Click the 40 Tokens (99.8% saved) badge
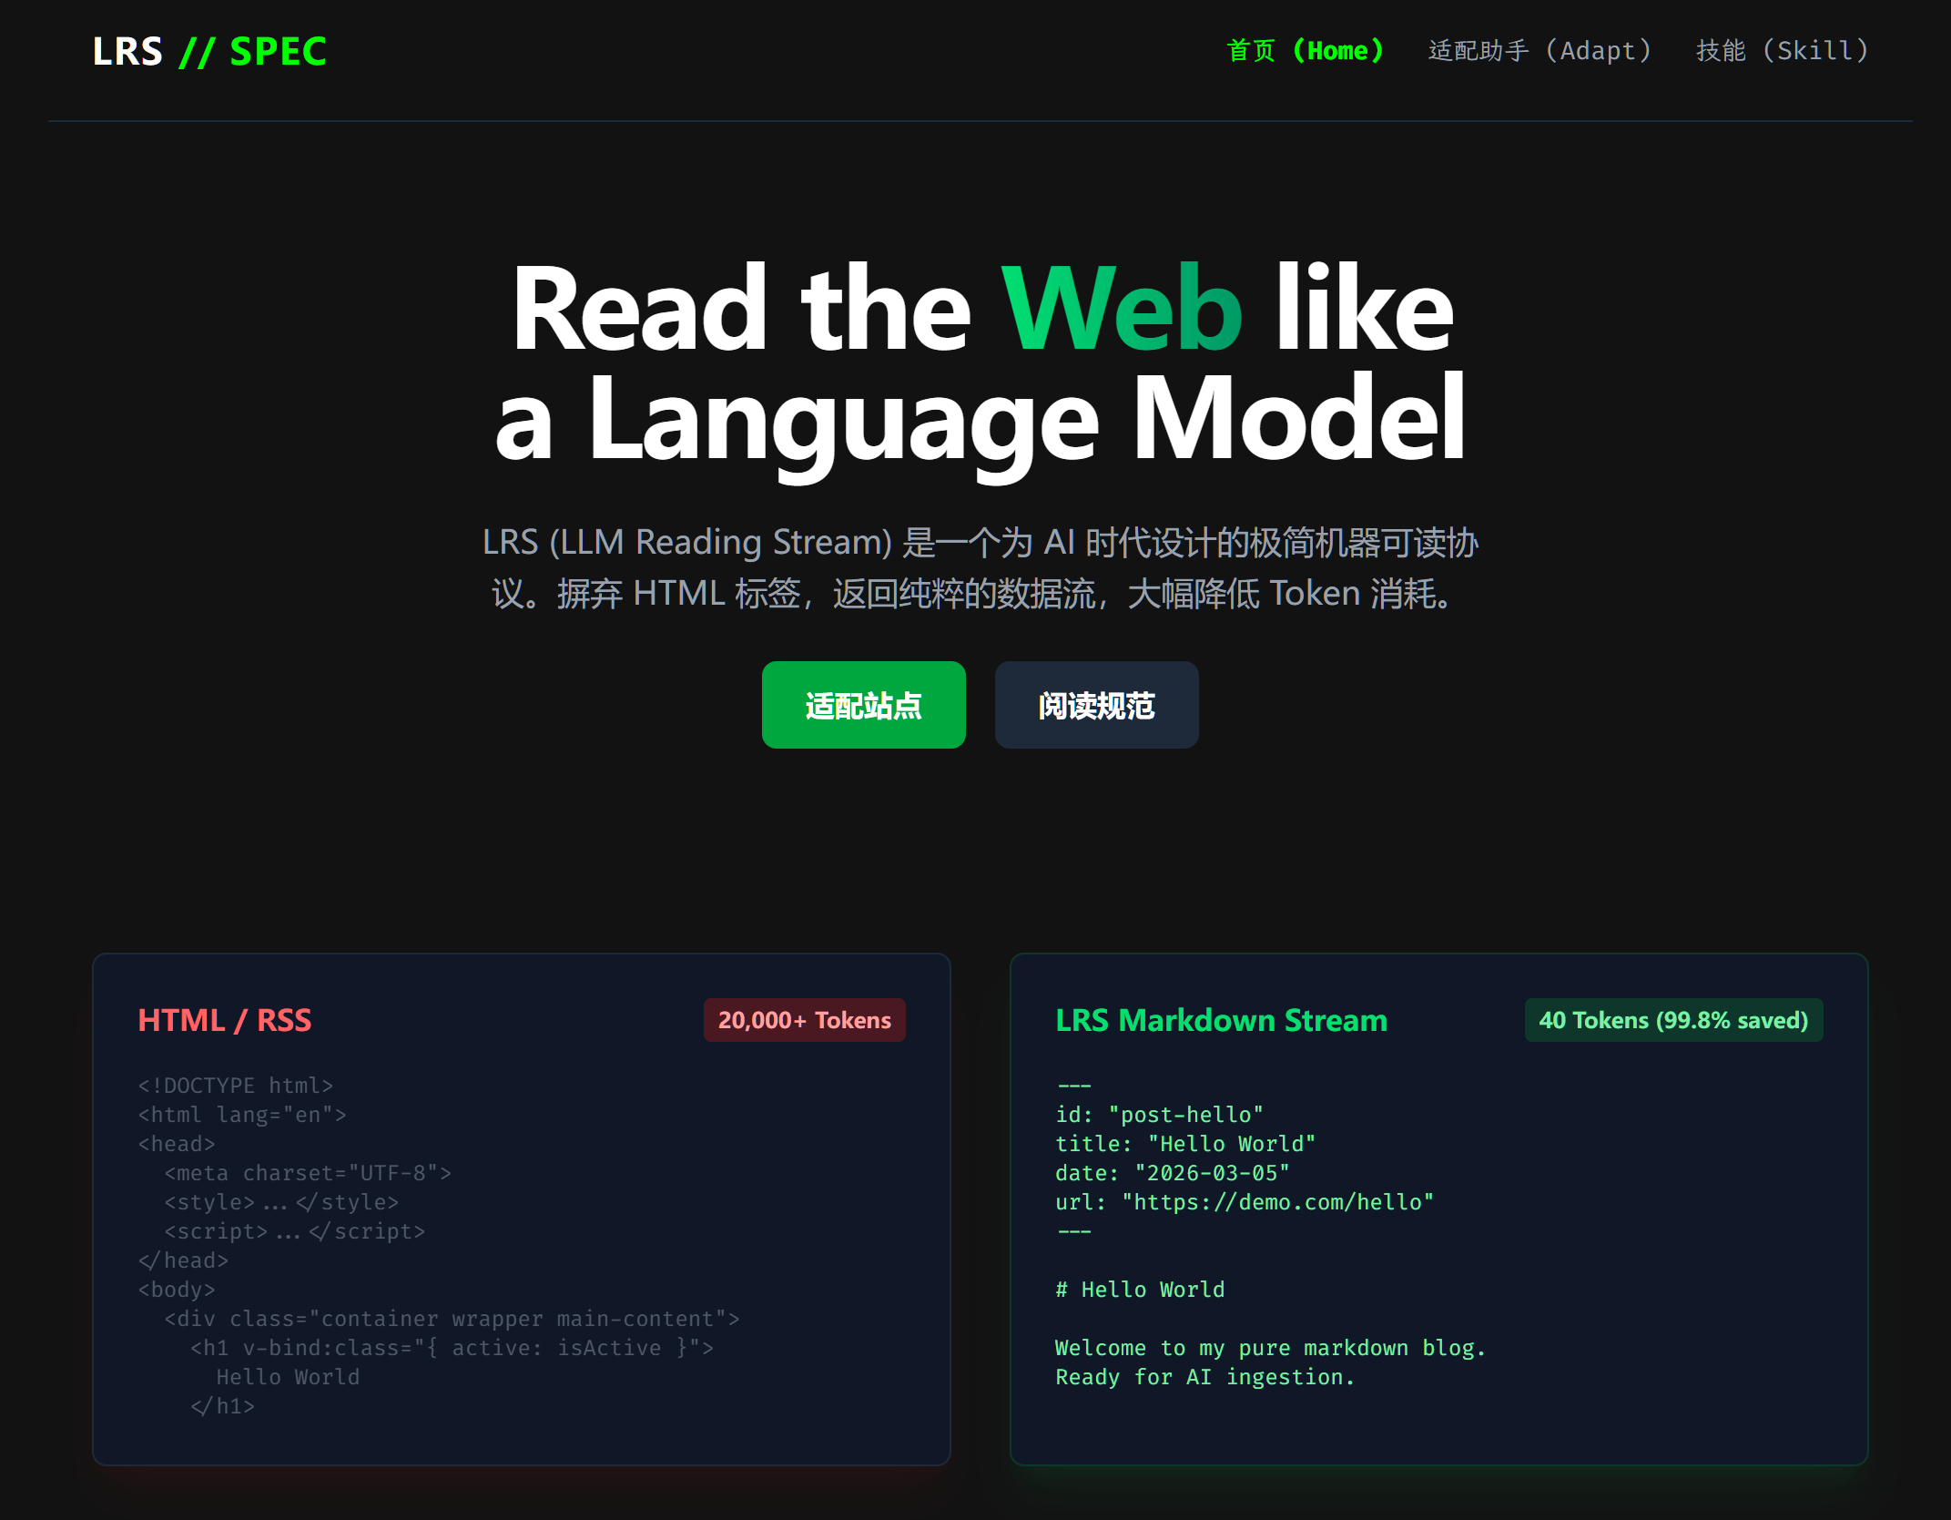The image size is (1951, 1520). (1672, 1020)
